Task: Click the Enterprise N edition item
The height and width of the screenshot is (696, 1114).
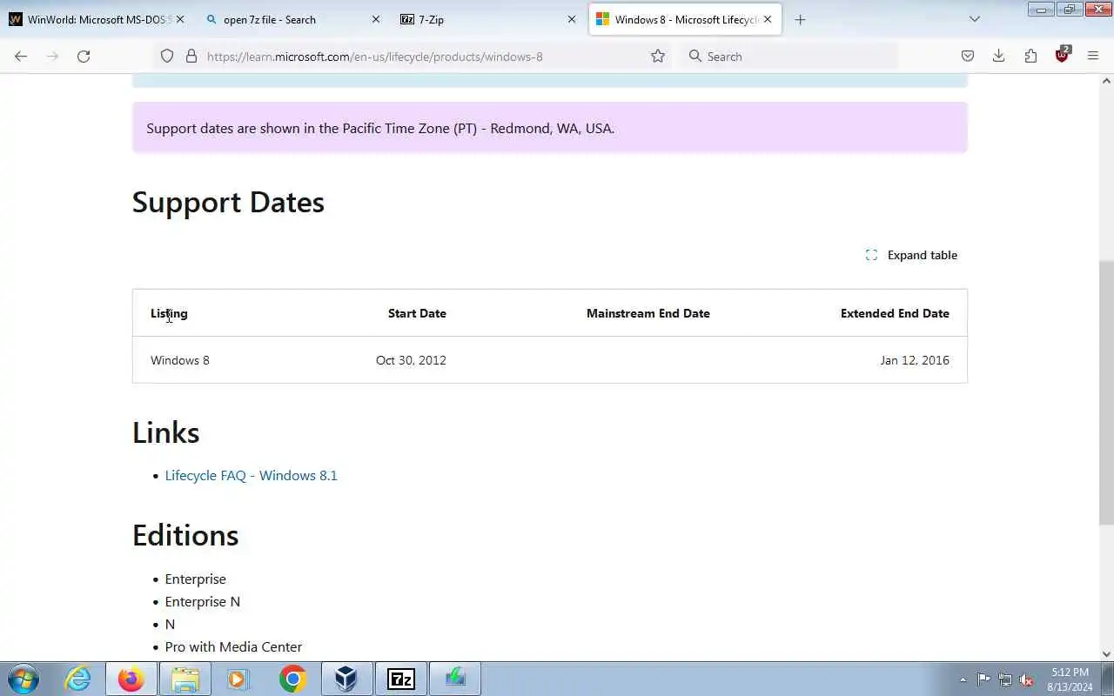Action: [x=202, y=601]
